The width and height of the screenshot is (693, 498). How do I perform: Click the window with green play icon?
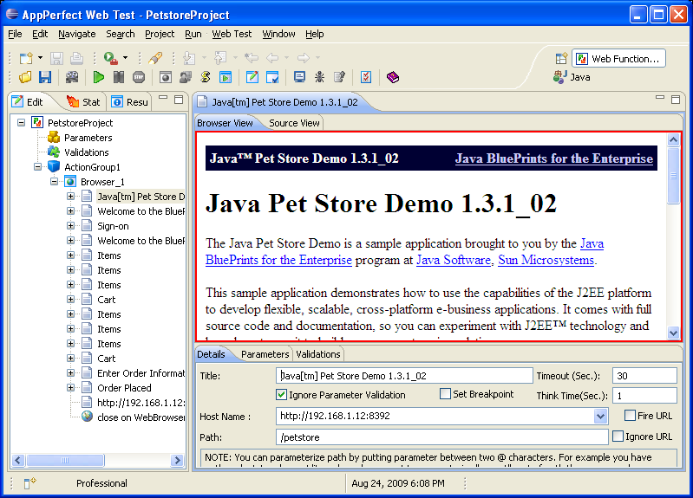[x=226, y=77]
